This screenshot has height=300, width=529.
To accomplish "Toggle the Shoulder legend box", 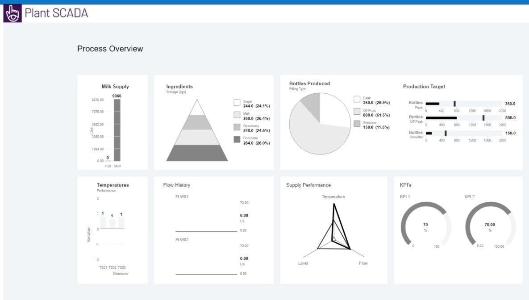I will [x=357, y=124].
